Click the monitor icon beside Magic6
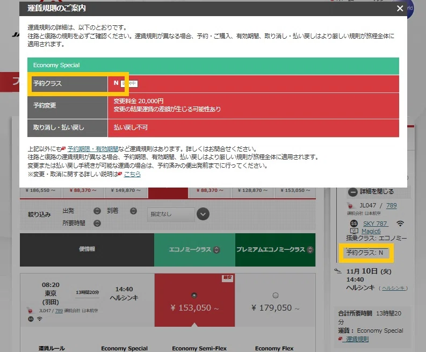 354,231
